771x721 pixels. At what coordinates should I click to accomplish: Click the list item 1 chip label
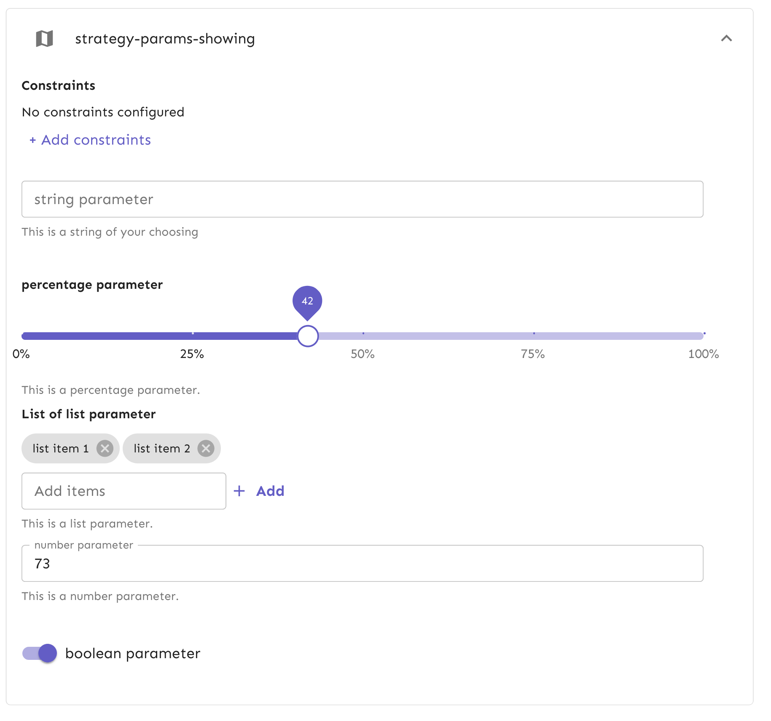[61, 449]
